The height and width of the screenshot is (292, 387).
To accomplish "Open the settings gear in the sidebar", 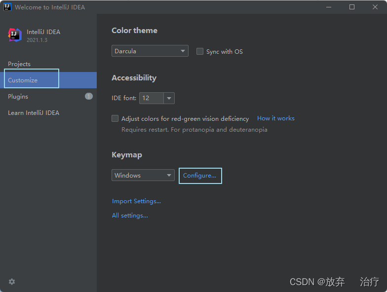I will pyautogui.click(x=12, y=282).
